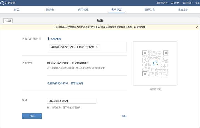200x128 pixels.
Task: Click the info icon beside 可加入的群聊
Action: point(40,39)
